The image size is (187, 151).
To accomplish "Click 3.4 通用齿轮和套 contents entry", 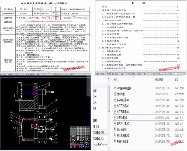I will tap(111, 62).
